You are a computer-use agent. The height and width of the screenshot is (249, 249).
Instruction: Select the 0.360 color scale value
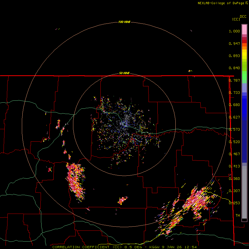[234, 179]
